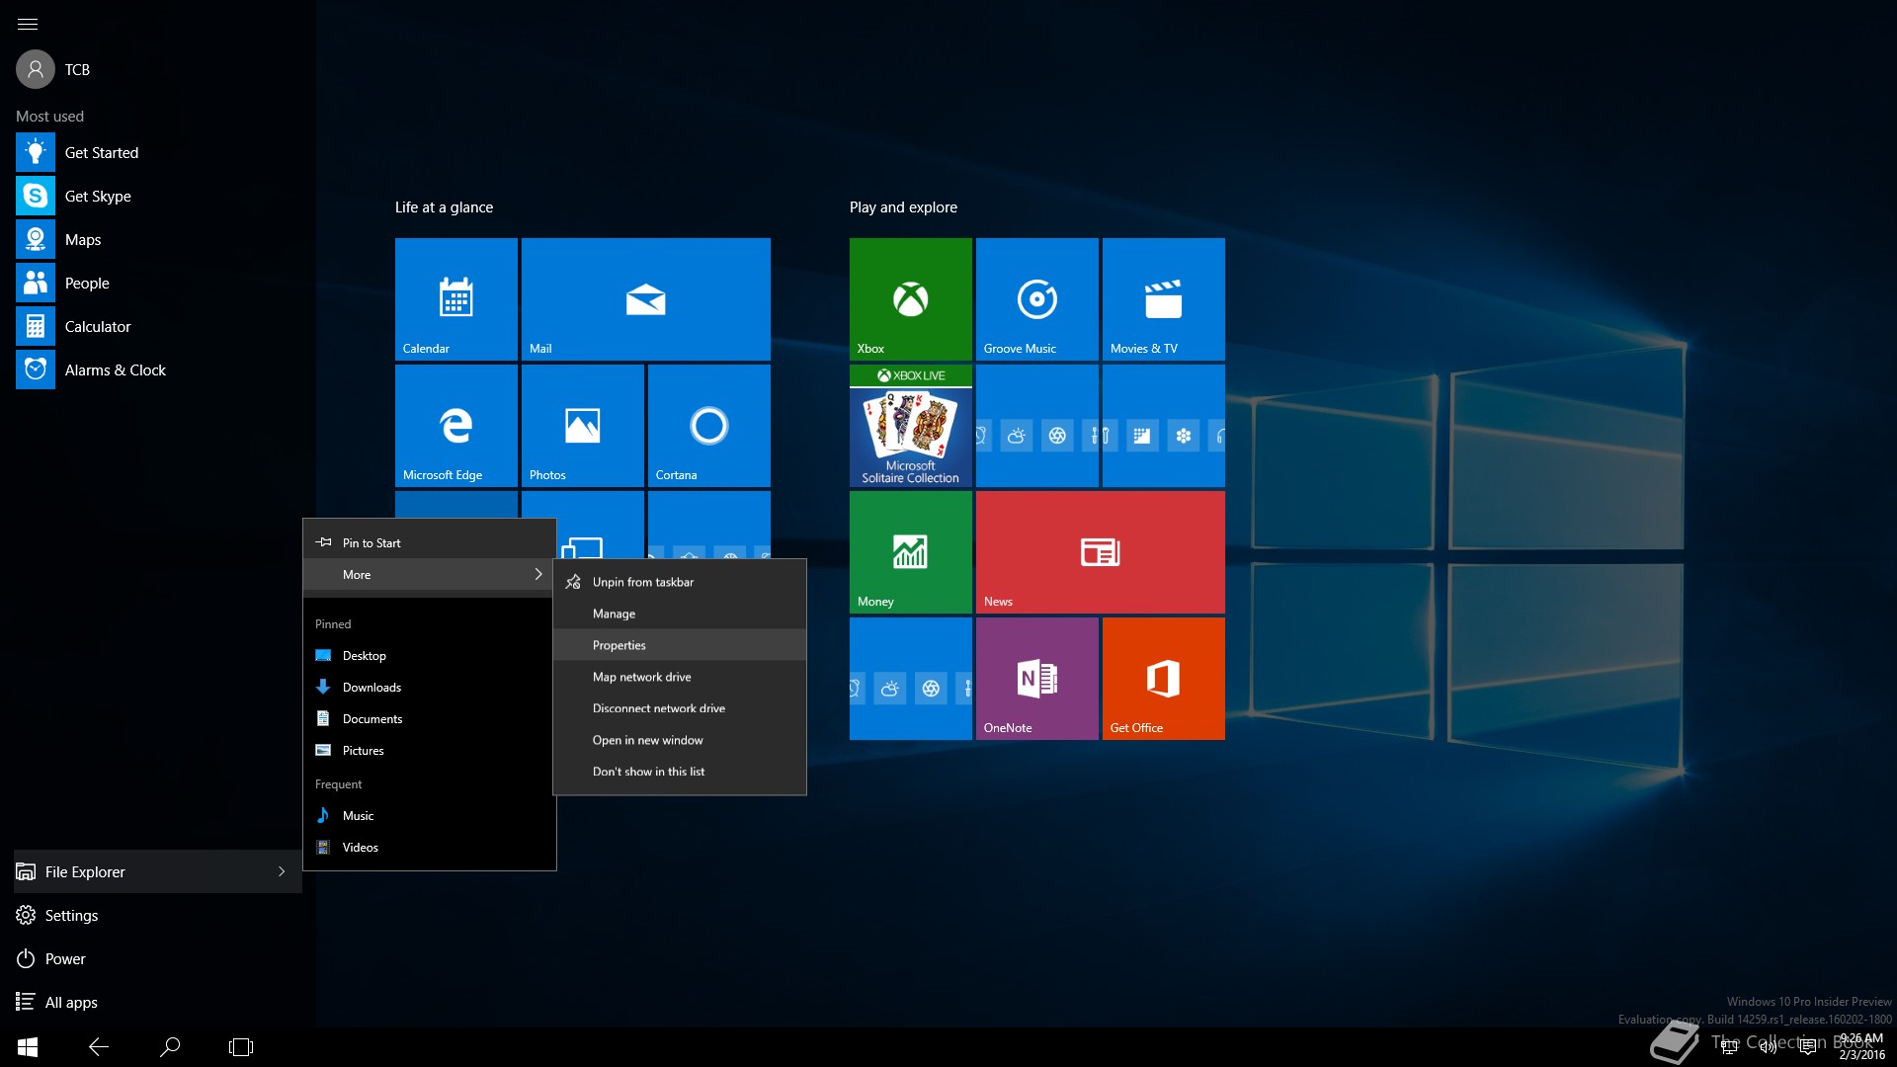Image resolution: width=1897 pixels, height=1067 pixels.
Task: Open taskbar Search magnifier
Action: tap(170, 1047)
